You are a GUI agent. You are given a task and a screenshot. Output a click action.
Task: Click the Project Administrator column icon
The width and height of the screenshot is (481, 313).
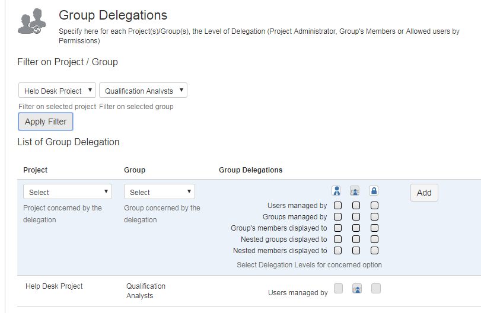click(x=337, y=191)
